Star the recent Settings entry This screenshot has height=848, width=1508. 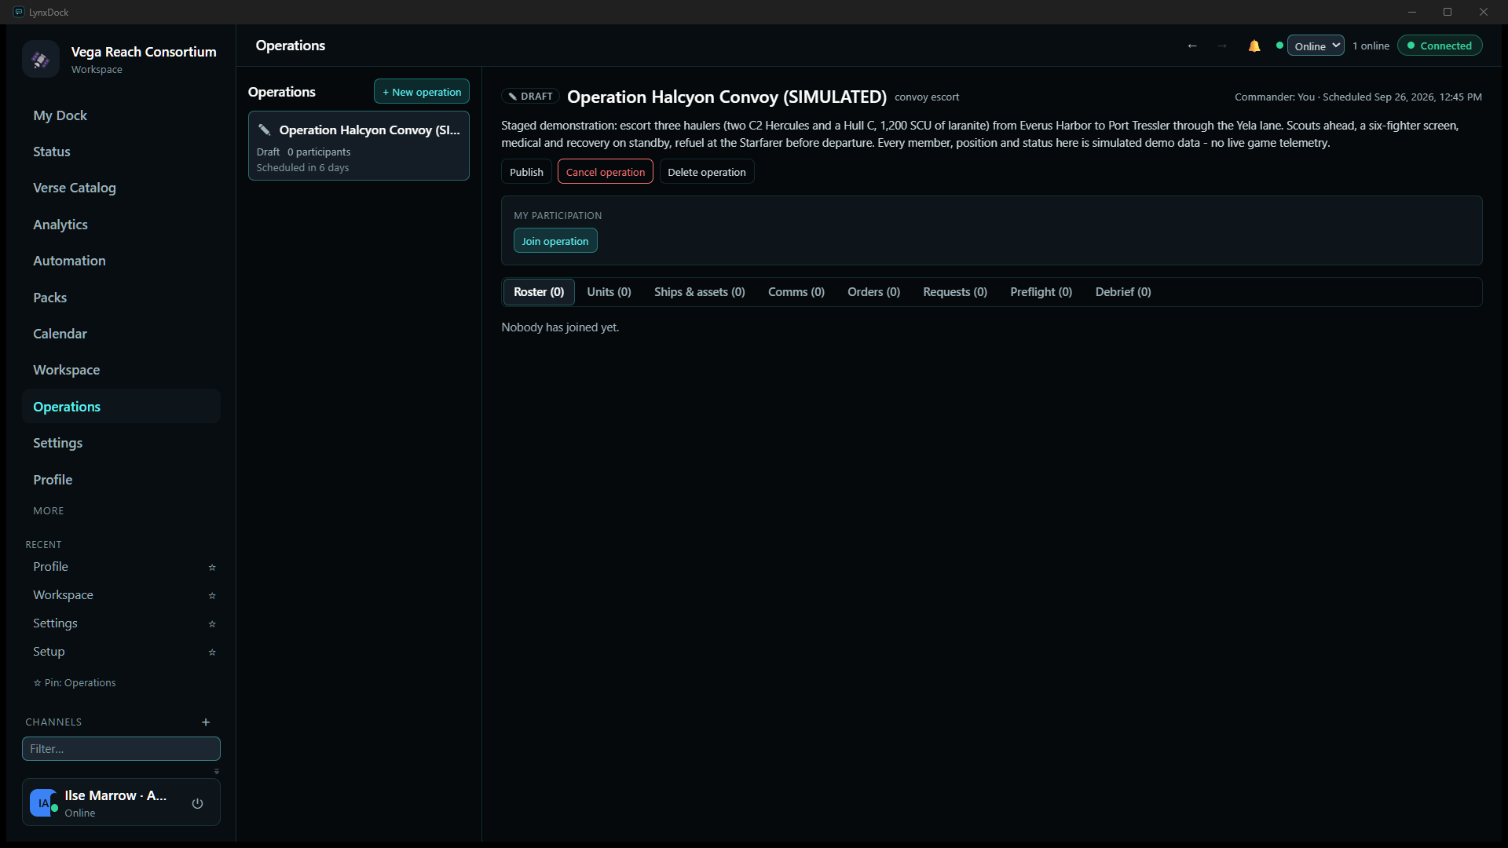click(212, 624)
